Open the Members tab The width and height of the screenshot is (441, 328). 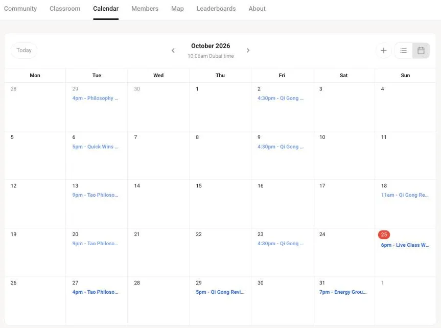coord(145,9)
